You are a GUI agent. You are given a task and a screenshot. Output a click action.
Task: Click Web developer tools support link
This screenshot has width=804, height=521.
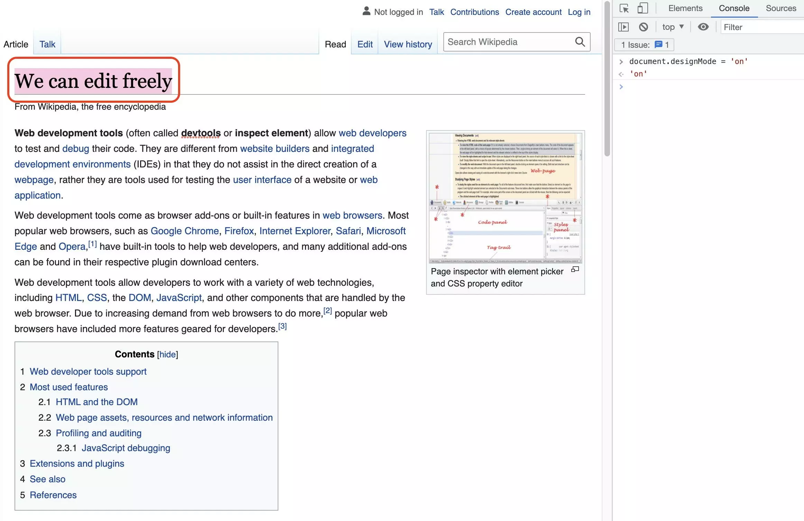click(88, 371)
